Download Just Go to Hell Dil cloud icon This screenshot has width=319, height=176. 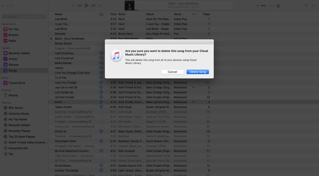(101, 87)
